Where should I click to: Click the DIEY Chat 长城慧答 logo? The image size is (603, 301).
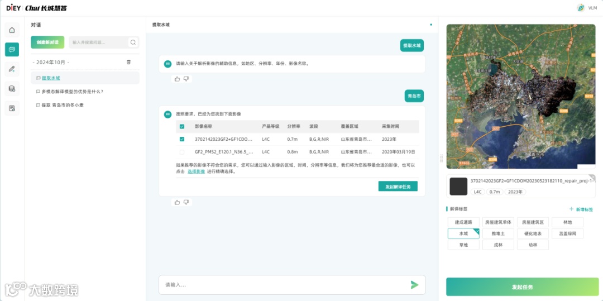(36, 8)
